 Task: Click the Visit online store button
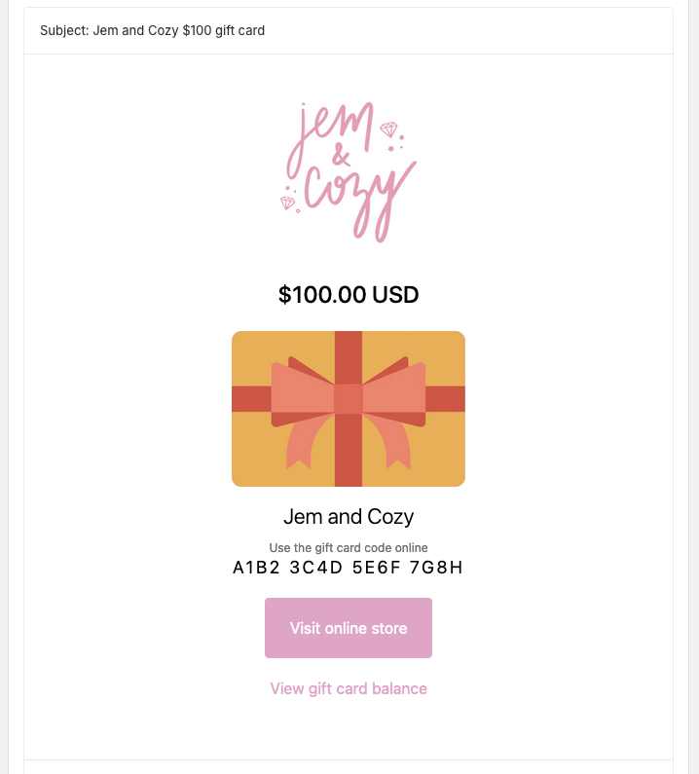point(349,628)
